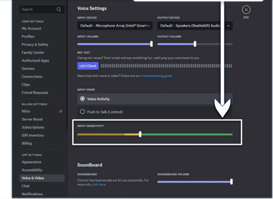This screenshot has height=199, width=273.
Task: Click the Soundboard section heading
Action: tap(90, 165)
